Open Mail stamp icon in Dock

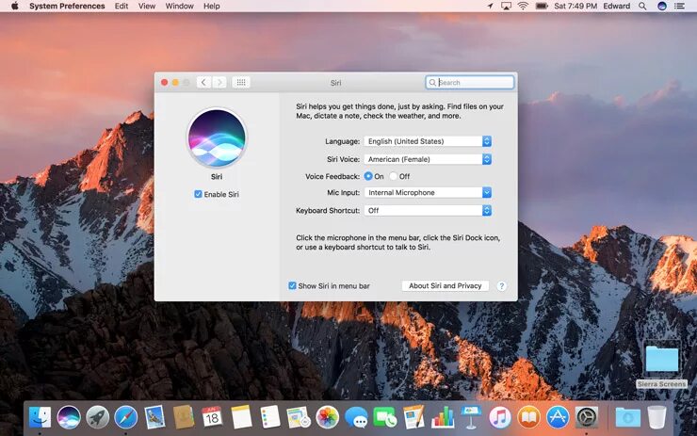pos(154,417)
